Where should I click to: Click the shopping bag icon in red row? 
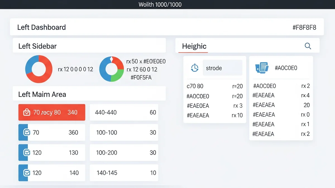tap(27, 113)
